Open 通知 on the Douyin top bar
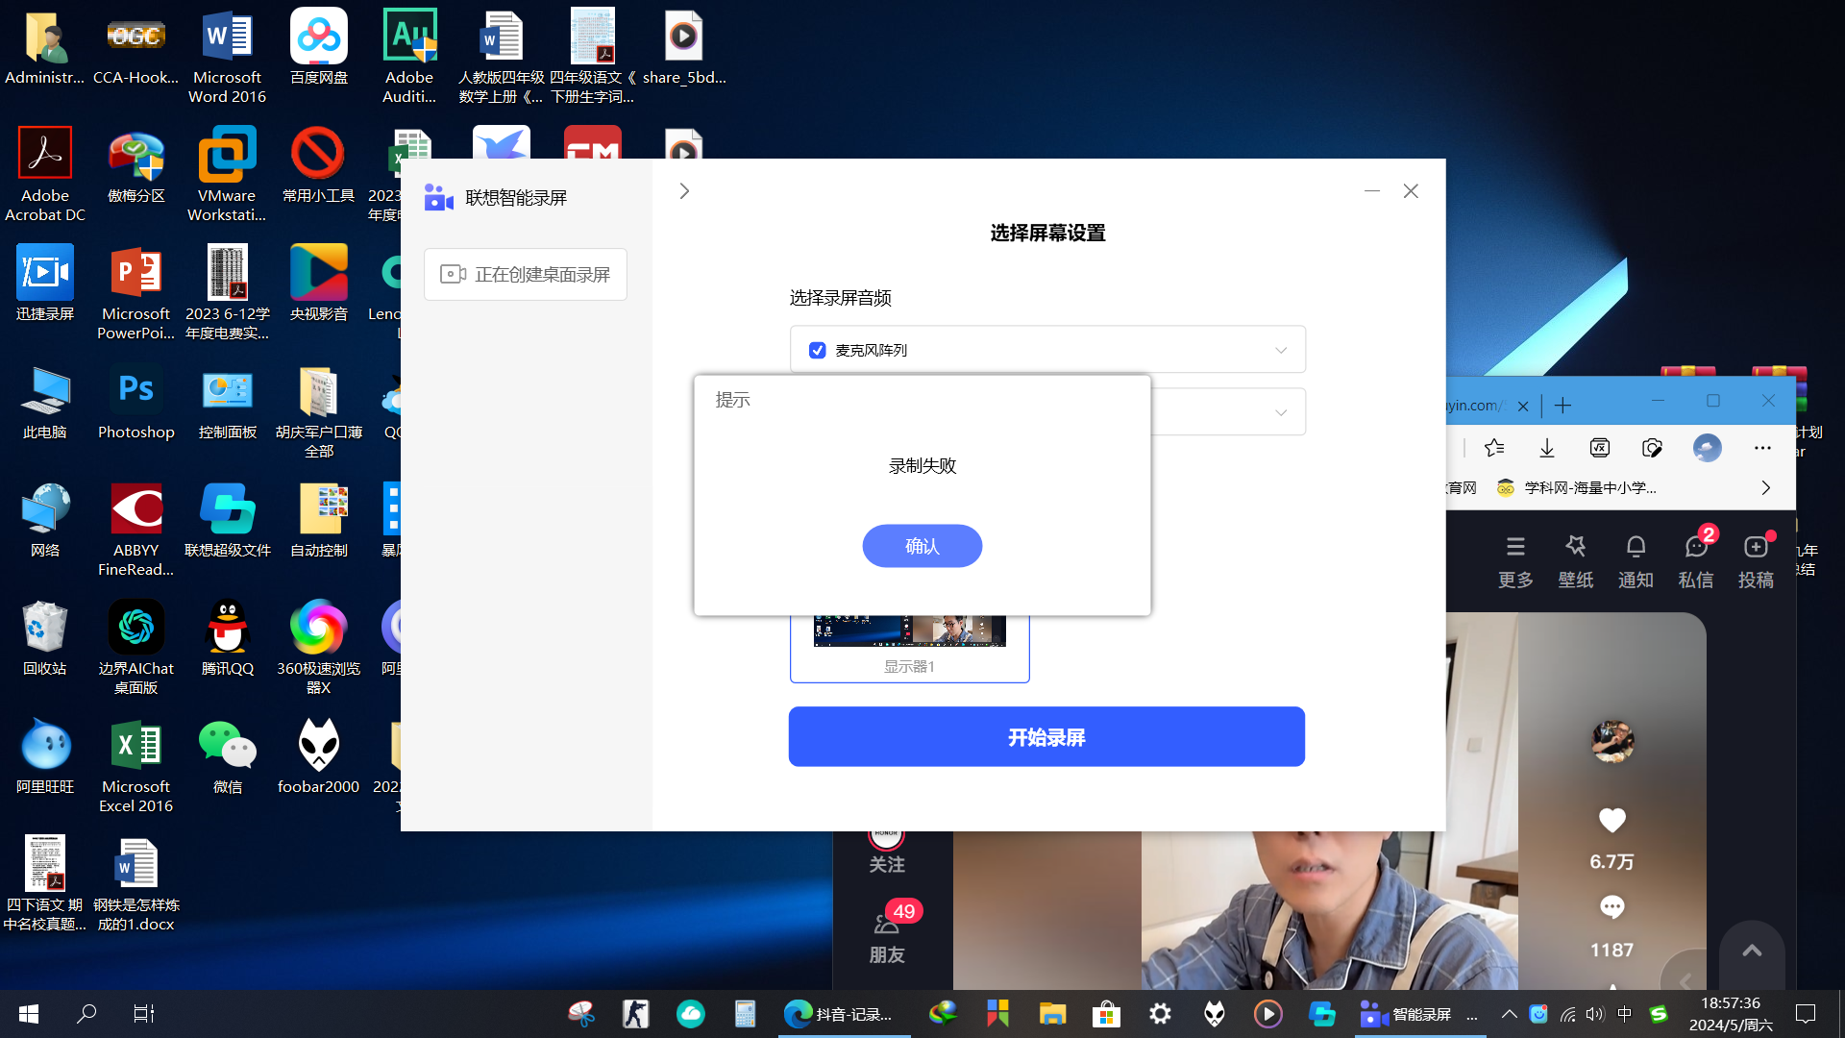1845x1038 pixels. point(1636,561)
